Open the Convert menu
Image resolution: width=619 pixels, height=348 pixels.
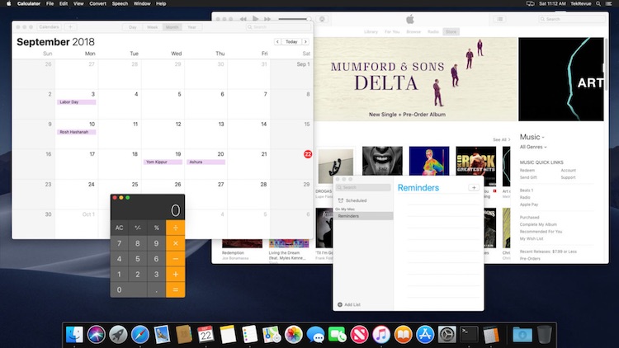point(98,3)
